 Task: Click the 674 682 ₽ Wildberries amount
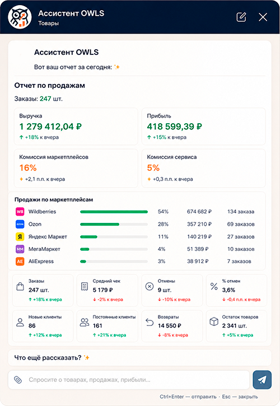199,212
